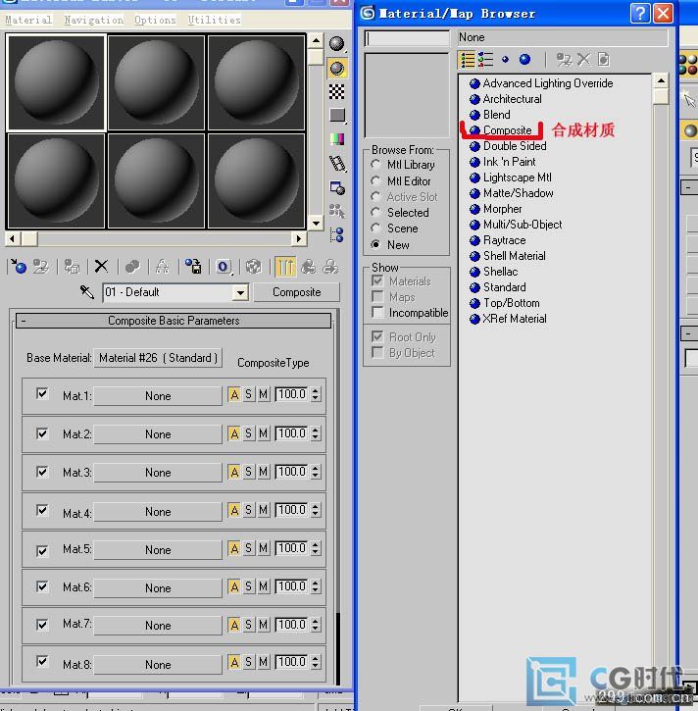
Task: Select the Scene radio button
Action: [375, 229]
